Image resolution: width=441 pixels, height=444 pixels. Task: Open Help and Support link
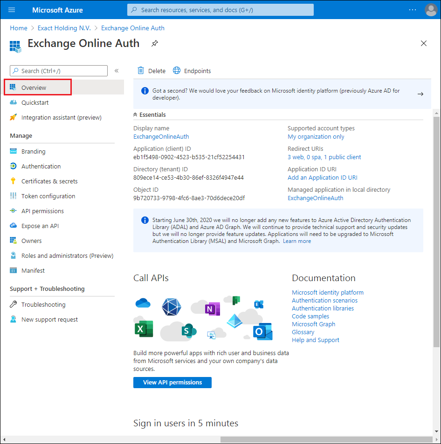pyautogui.click(x=315, y=340)
